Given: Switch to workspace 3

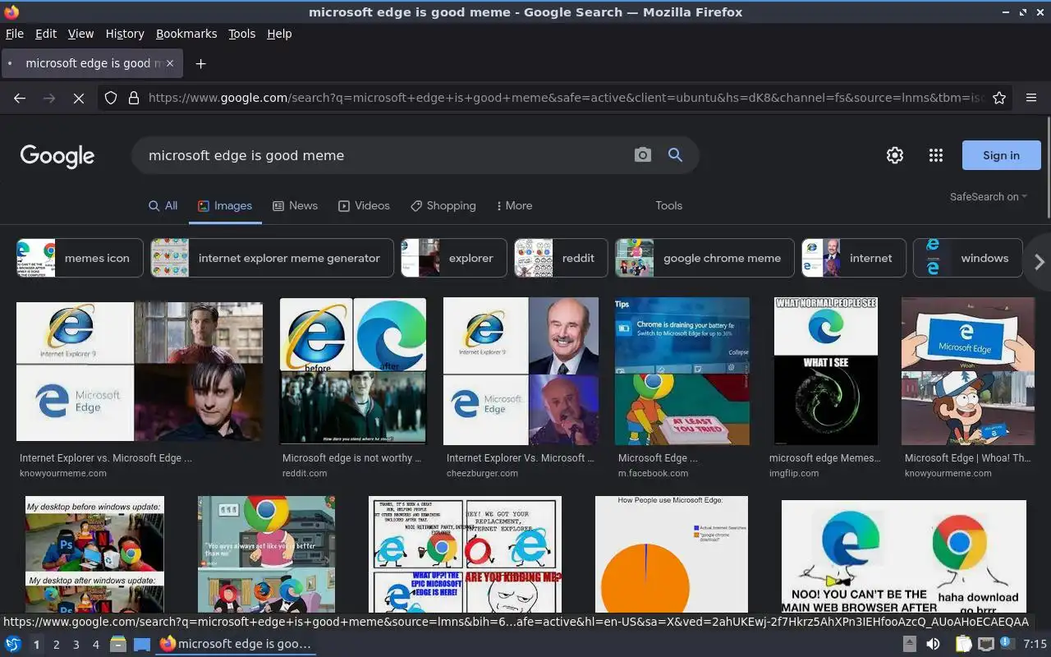Looking at the screenshot, I should tap(76, 645).
